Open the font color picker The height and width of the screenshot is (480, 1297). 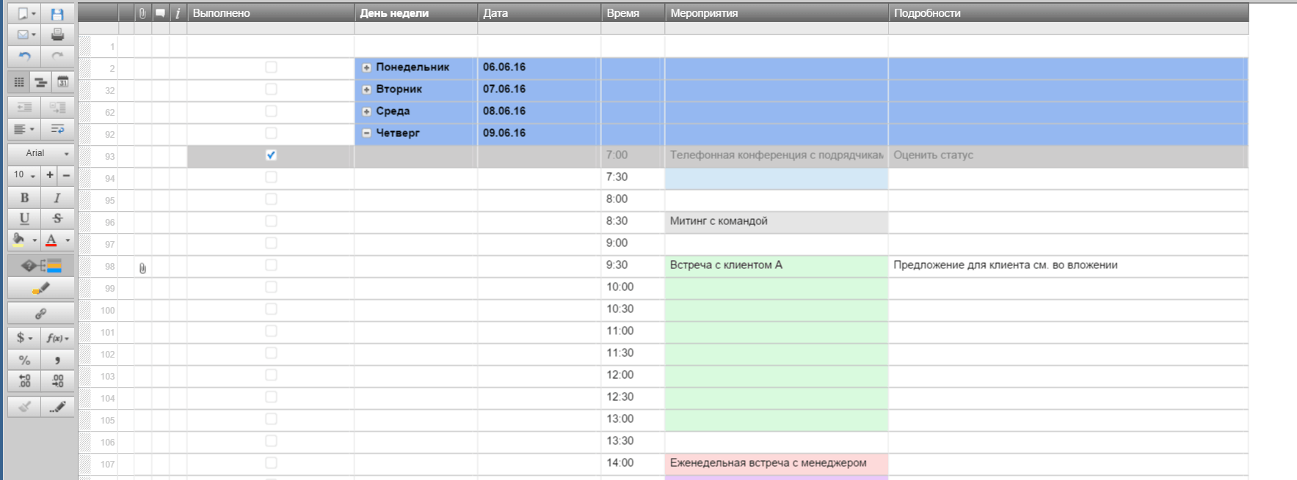click(58, 240)
